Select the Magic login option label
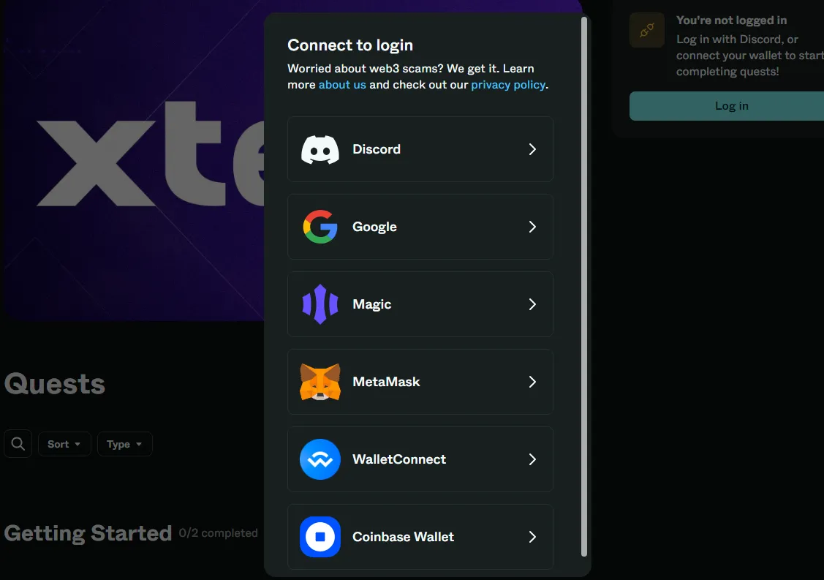 coord(371,304)
